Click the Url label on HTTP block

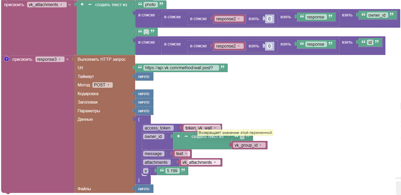coord(80,68)
